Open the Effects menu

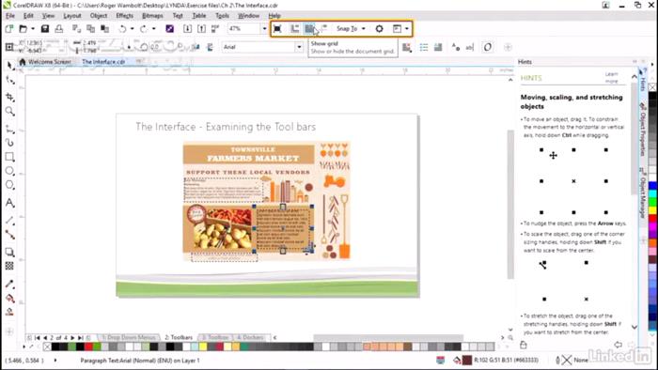(x=125, y=16)
